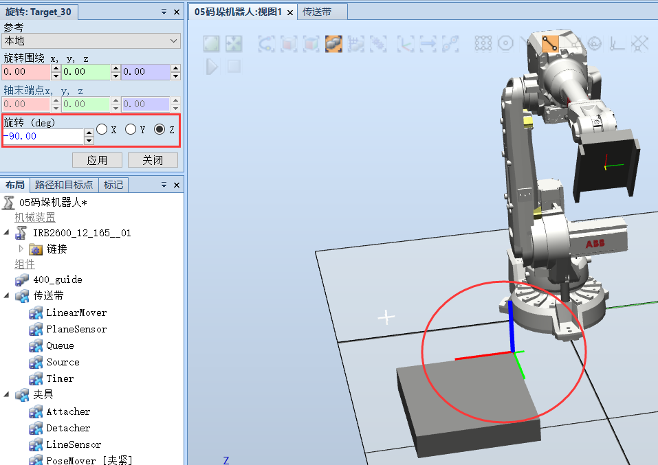Click the grid snap icon in the toolbar
Screen dimensions: 658x465
(x=483, y=43)
